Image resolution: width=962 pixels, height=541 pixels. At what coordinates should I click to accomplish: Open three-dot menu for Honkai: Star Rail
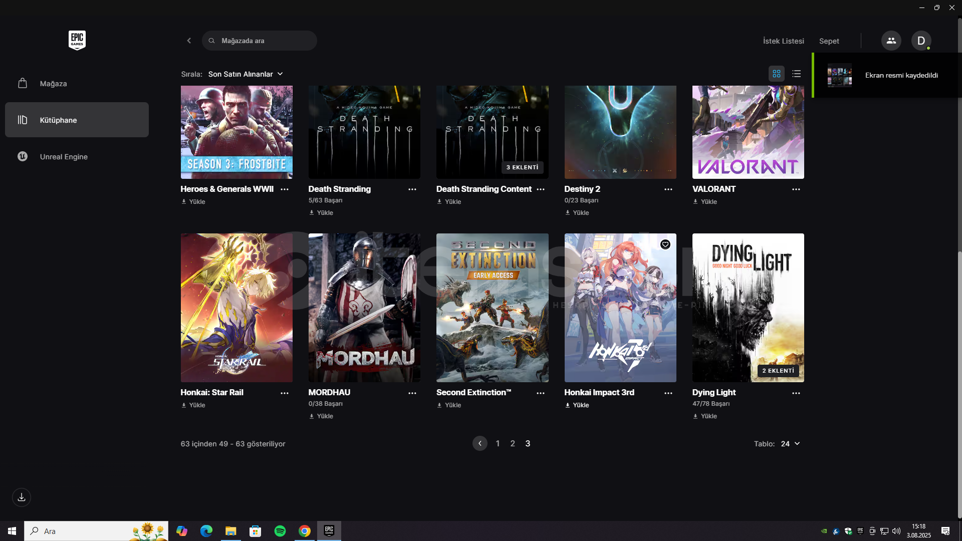[285, 393]
